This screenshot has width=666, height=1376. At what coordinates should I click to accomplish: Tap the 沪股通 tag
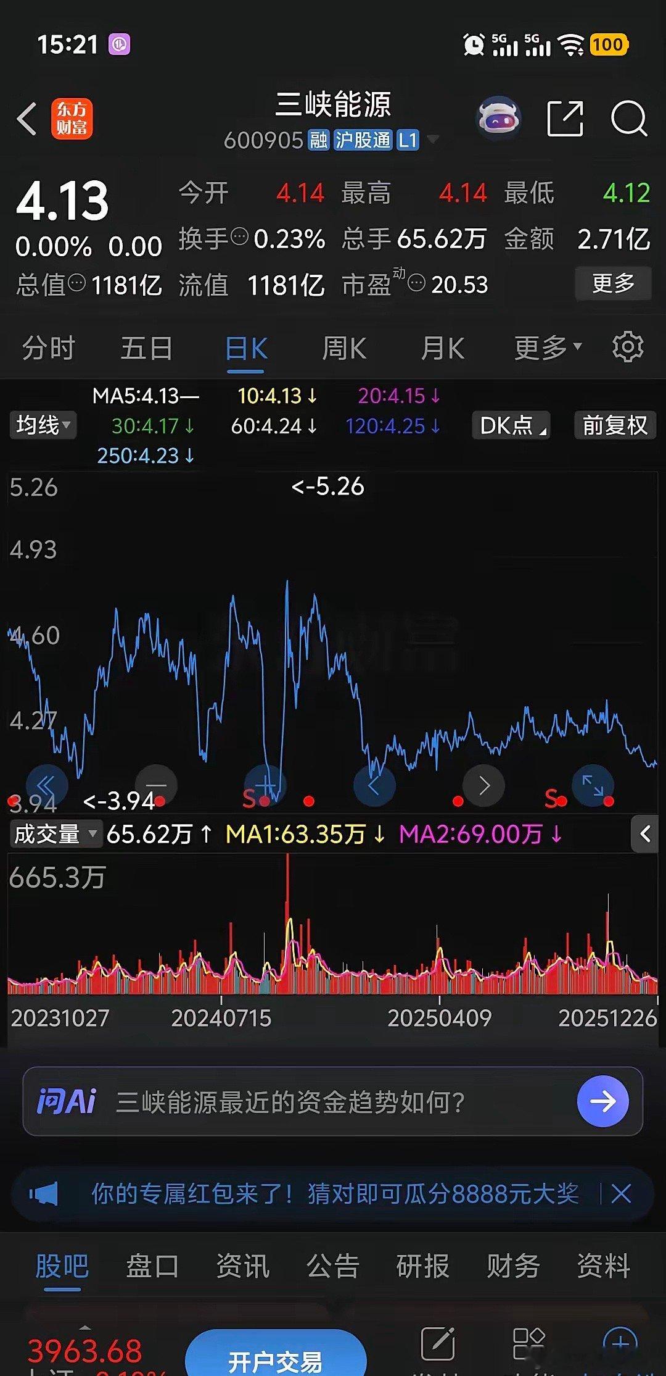(363, 140)
